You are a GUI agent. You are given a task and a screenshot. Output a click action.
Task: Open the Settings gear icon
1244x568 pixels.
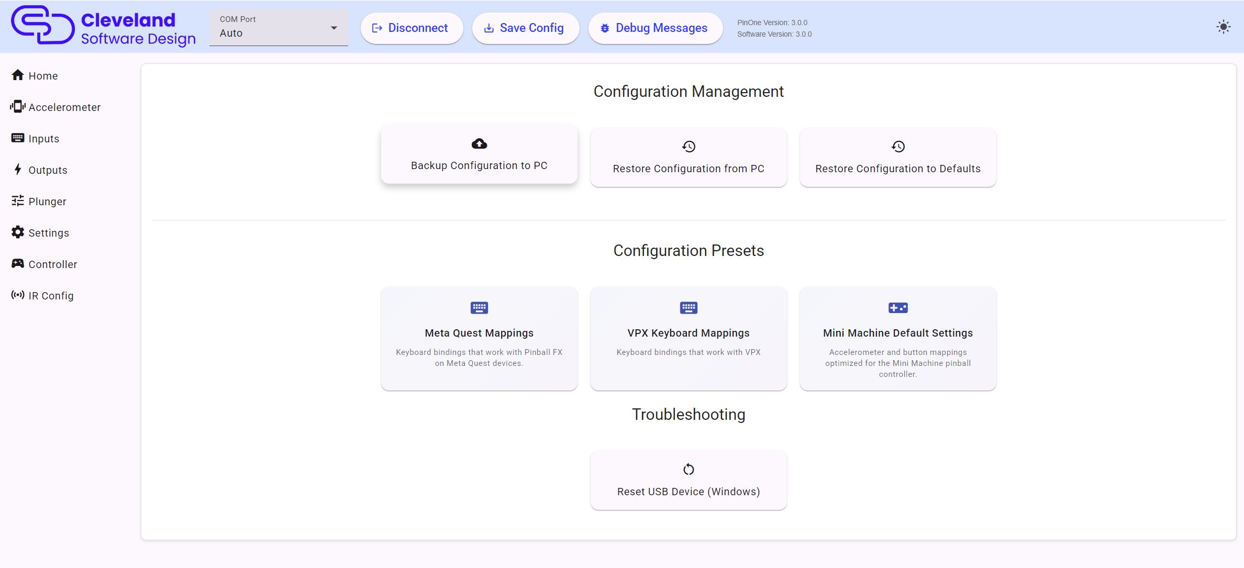(18, 232)
